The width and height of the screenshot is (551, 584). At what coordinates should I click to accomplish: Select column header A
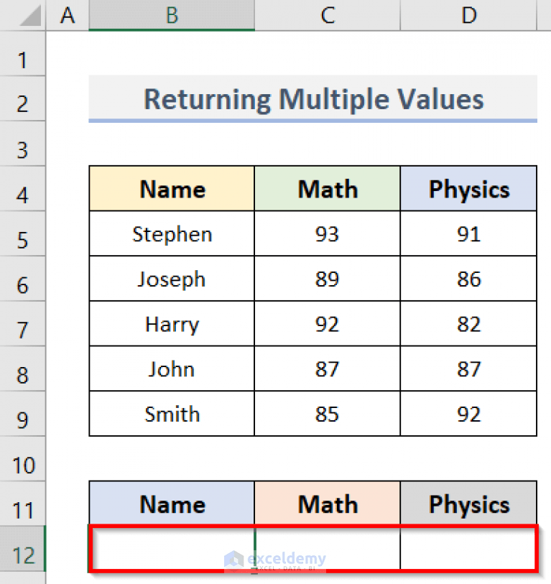point(67,15)
